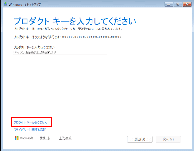Click the Microsoft logo
194x151 pixels.
(x=24, y=138)
